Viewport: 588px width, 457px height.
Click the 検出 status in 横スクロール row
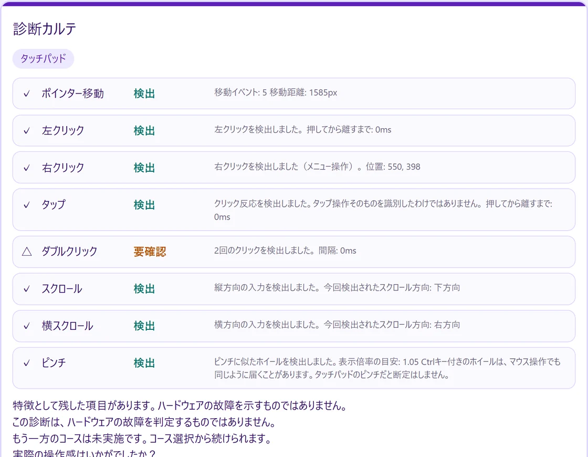(x=144, y=326)
